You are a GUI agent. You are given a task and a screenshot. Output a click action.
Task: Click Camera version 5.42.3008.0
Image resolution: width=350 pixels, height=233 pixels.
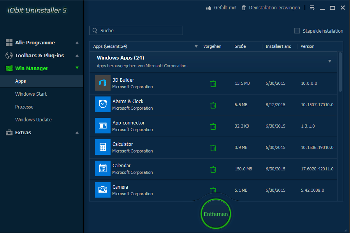(x=313, y=191)
